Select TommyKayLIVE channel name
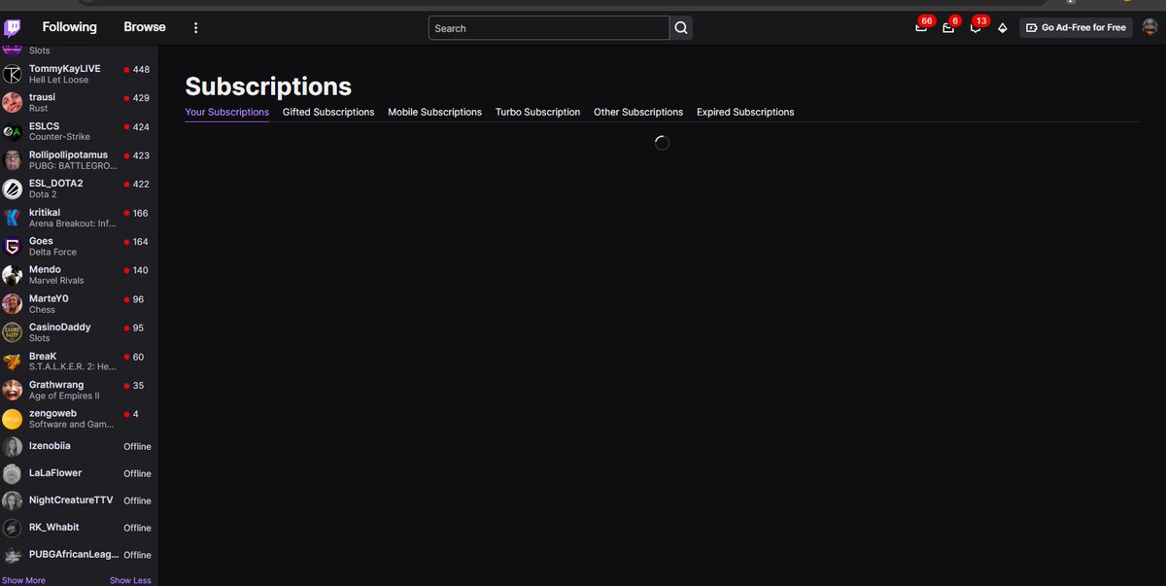This screenshot has height=586, width=1166. click(65, 69)
